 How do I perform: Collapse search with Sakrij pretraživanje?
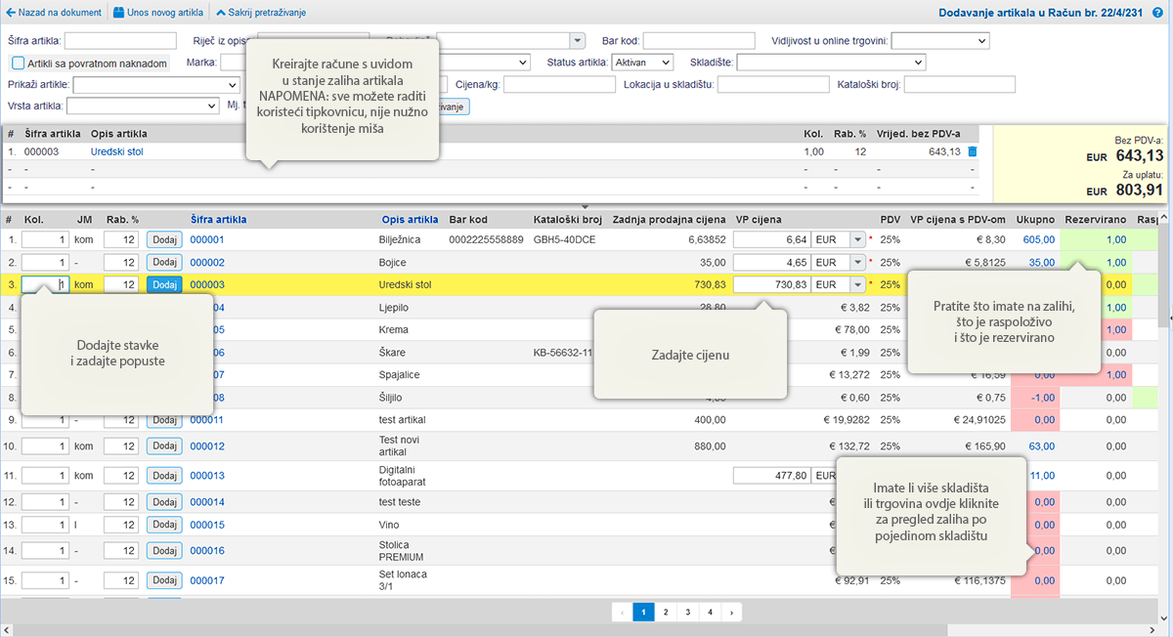pyautogui.click(x=260, y=13)
